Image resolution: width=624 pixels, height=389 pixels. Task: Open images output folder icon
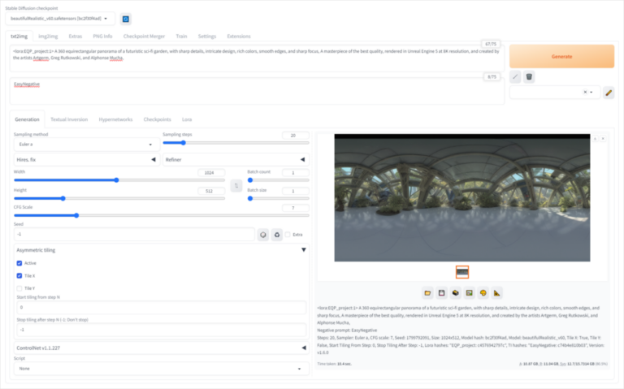(x=427, y=292)
